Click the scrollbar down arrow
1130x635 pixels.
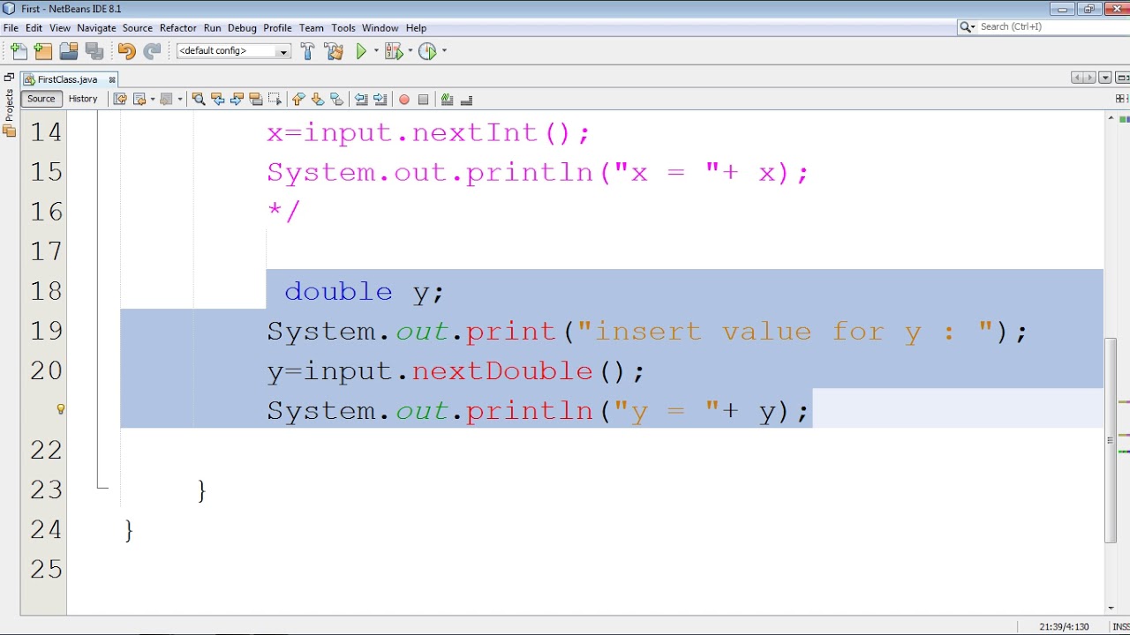[x=1111, y=608]
